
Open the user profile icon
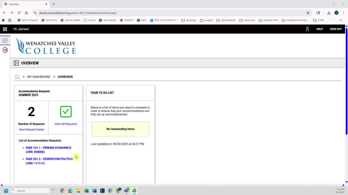pos(308,29)
